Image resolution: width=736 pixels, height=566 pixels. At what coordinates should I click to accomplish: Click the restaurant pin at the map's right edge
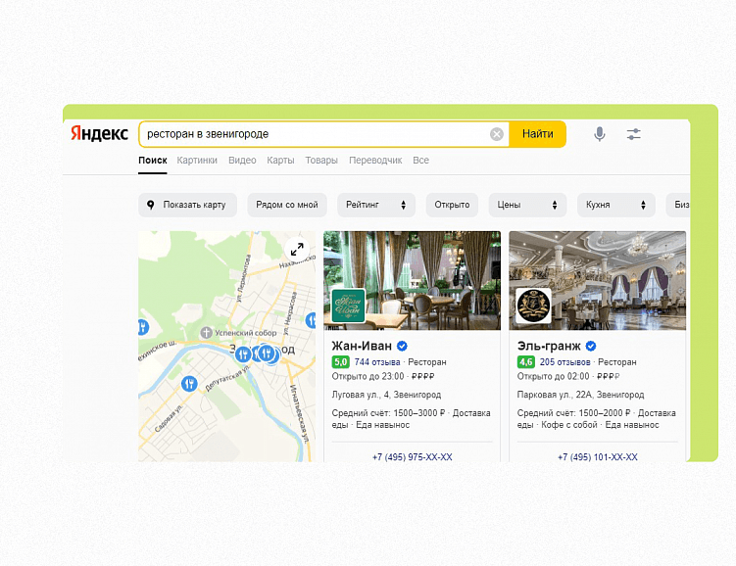311,321
